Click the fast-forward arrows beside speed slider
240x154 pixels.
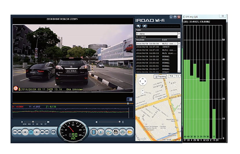click(48, 122)
